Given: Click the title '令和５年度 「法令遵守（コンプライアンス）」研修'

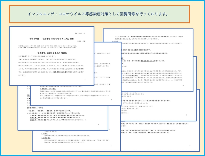Looking at the screenshot, I should point(52,39).
